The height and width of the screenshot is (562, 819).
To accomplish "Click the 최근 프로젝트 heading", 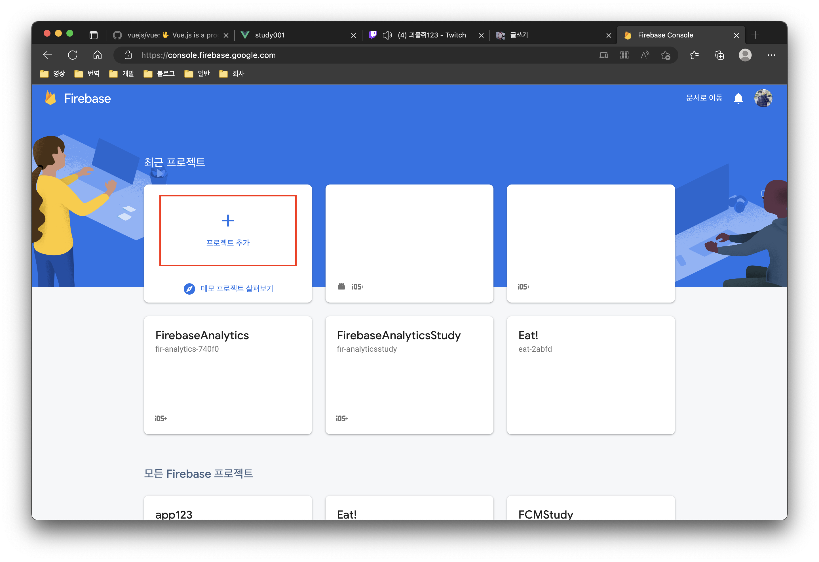I will click(x=175, y=162).
